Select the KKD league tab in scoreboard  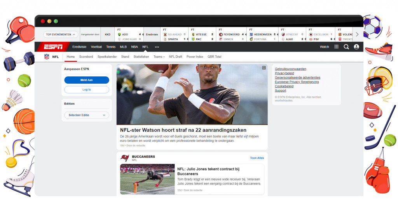(108, 34)
